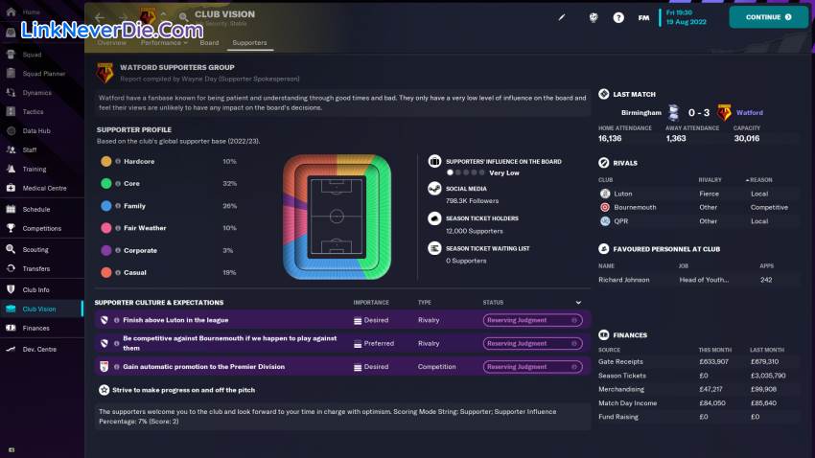815x458 pixels.
Task: Toggle info icon beside Fair Weather supporters
Action: (118, 228)
